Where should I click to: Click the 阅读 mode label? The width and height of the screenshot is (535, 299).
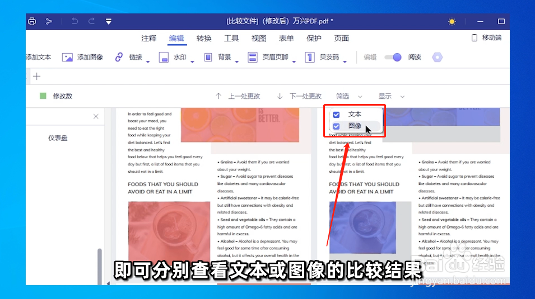click(x=415, y=57)
